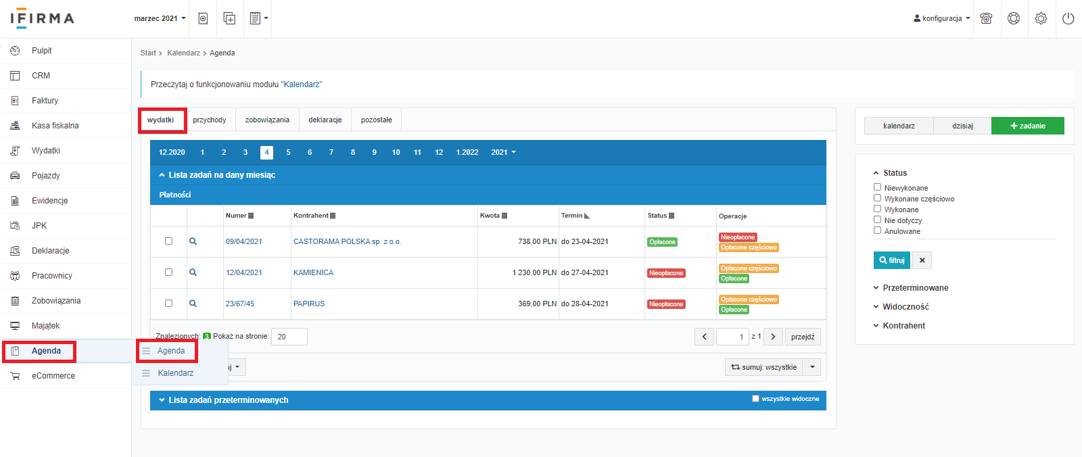1082x457 pixels.
Task: Click the Majątek monitor icon
Action: pos(15,326)
